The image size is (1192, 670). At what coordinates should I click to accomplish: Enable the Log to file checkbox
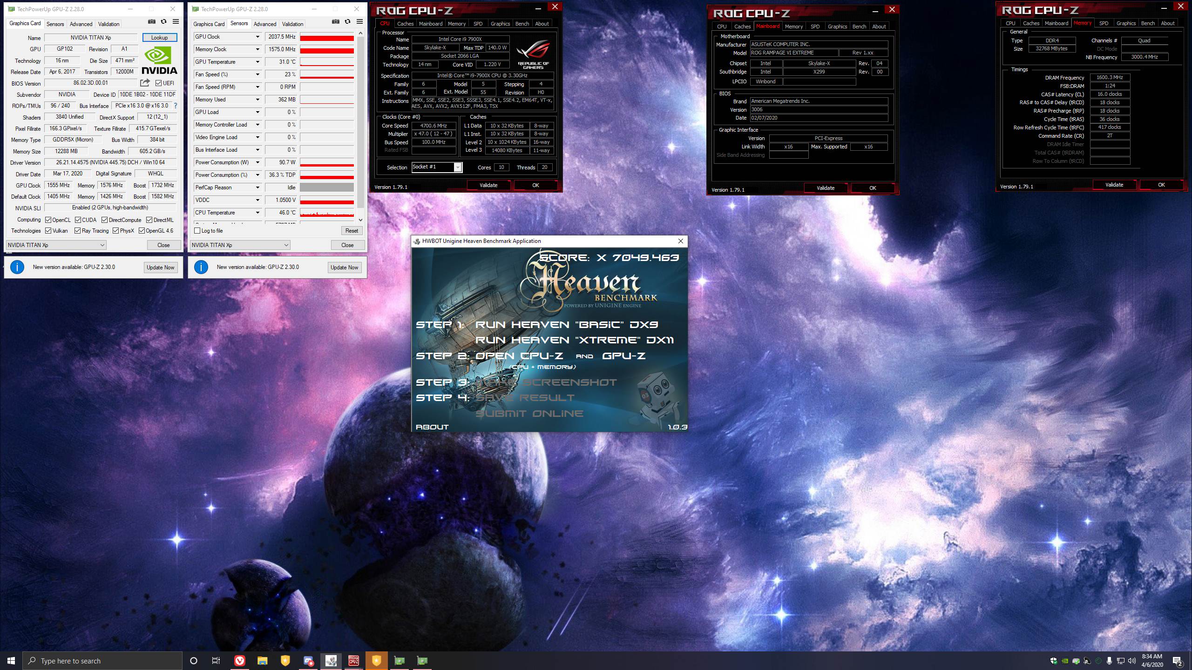(197, 231)
